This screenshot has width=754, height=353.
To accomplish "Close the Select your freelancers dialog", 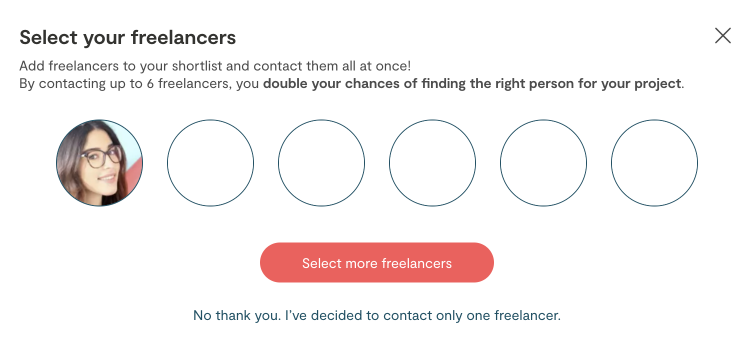I will [x=722, y=35].
